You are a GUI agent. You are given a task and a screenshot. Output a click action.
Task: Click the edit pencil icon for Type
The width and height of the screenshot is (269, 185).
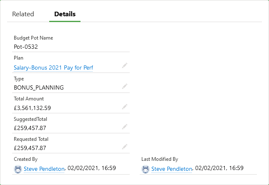click(124, 86)
